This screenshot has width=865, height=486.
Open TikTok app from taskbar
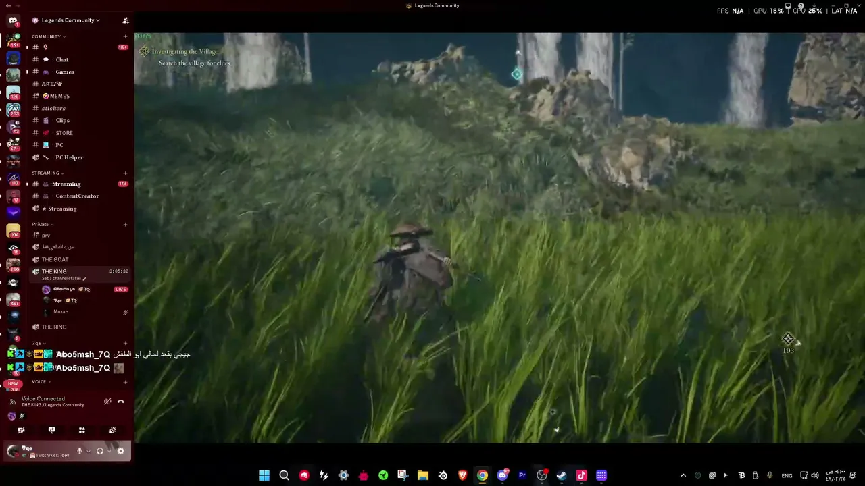(x=581, y=475)
